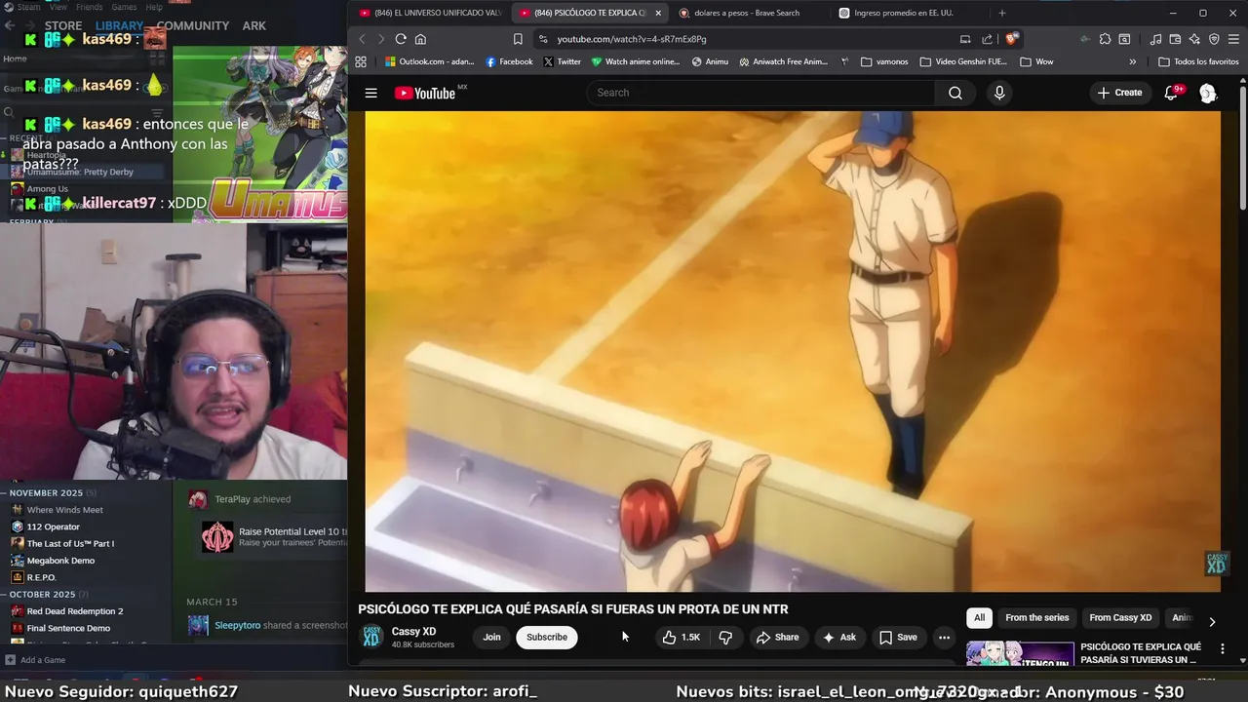
Task: Click the Share button under video
Action: click(x=776, y=637)
